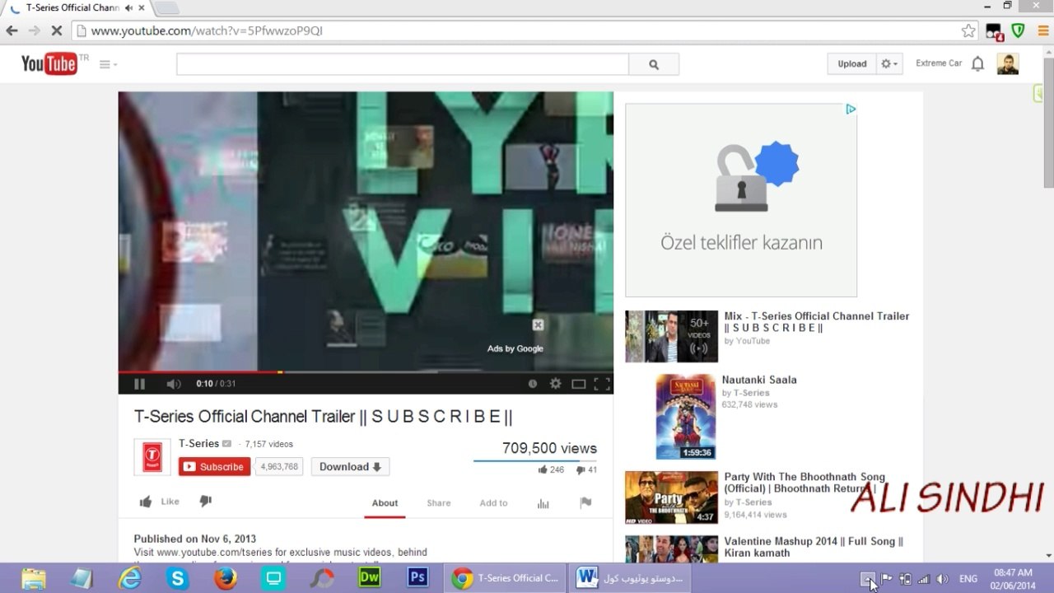Open the Party With The Bhoothnath thumbnail
Image resolution: width=1054 pixels, height=593 pixels.
pos(671,497)
